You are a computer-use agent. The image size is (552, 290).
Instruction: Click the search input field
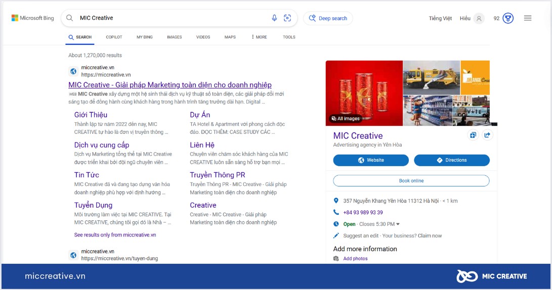pyautogui.click(x=172, y=18)
